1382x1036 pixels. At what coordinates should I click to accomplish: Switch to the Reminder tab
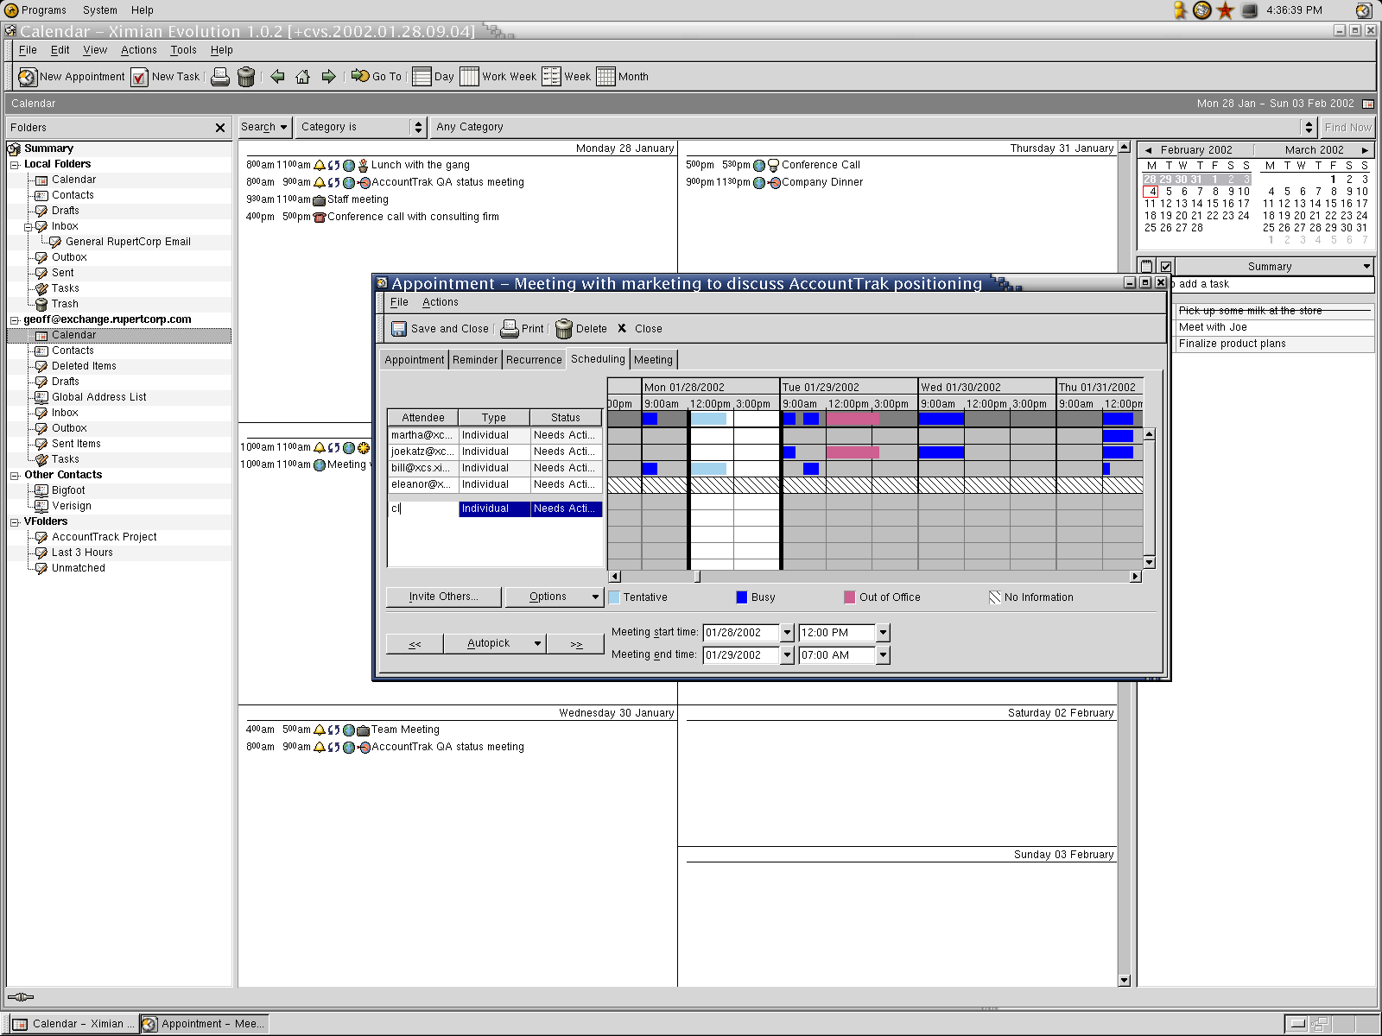[x=475, y=360]
